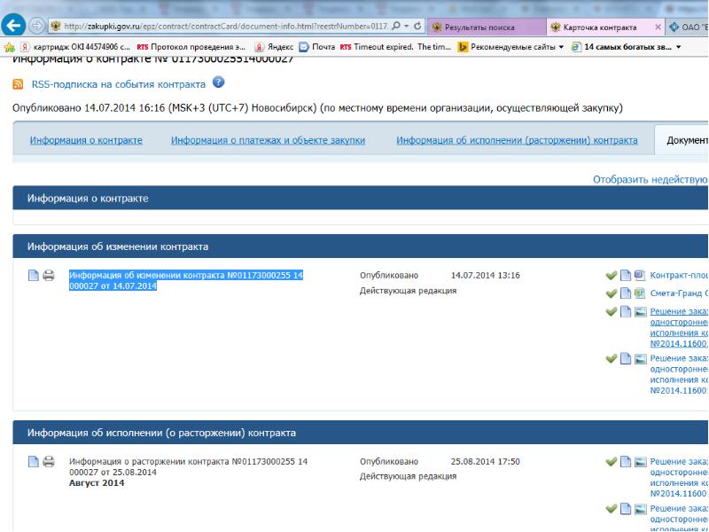Click the file type icon beside Смета-Гранд
The width and height of the screenshot is (709, 532).
[x=639, y=293]
